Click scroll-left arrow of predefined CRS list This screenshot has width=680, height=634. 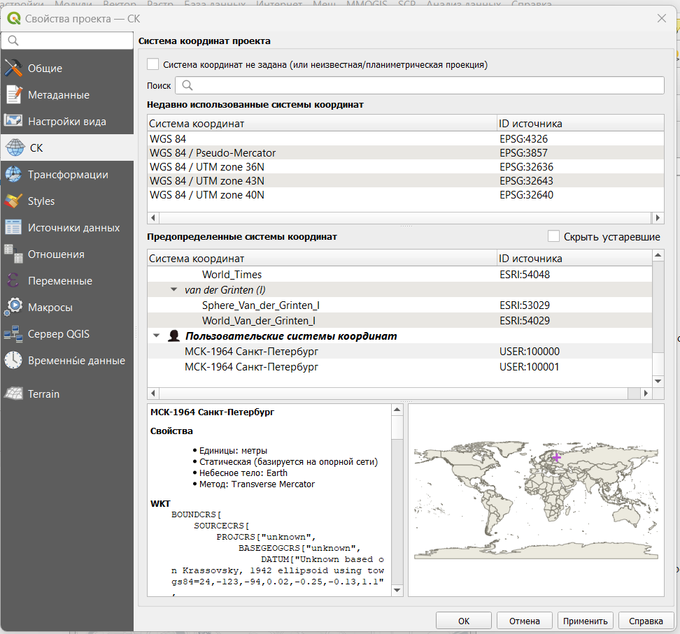[x=153, y=393]
